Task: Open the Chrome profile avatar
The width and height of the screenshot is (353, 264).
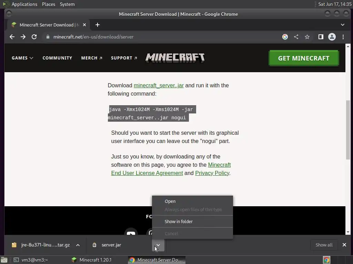Action: pos(332,37)
